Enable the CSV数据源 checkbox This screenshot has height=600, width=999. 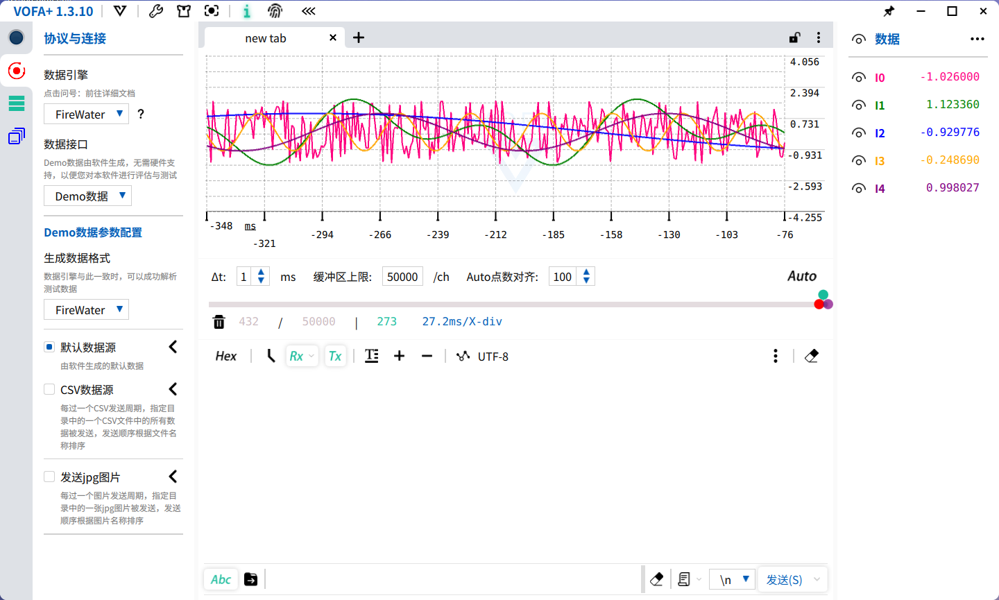pyautogui.click(x=49, y=389)
